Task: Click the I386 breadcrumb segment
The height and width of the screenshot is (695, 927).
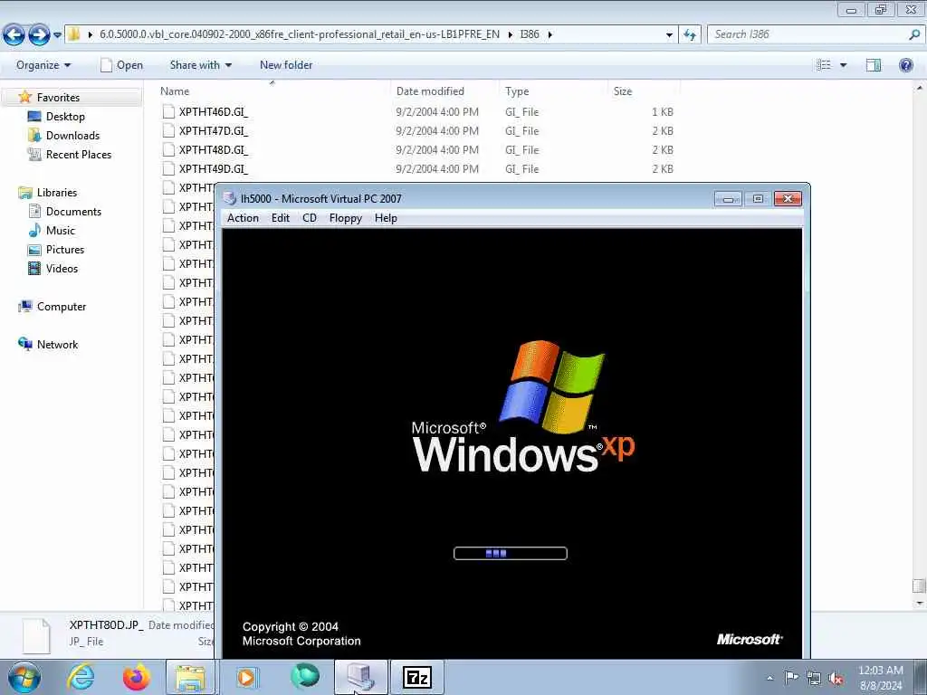Action: pyautogui.click(x=529, y=34)
